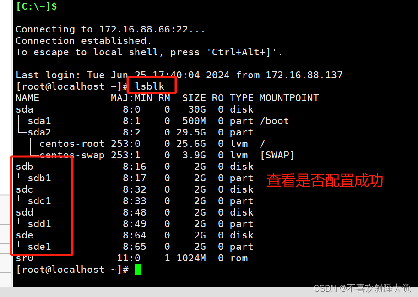This screenshot has width=418, height=297.
Task: Click the '29.5G' size value
Action: 191,132
